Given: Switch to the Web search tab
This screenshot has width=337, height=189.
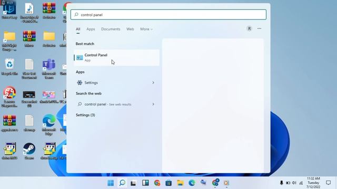Looking at the screenshot, I should pos(130,29).
